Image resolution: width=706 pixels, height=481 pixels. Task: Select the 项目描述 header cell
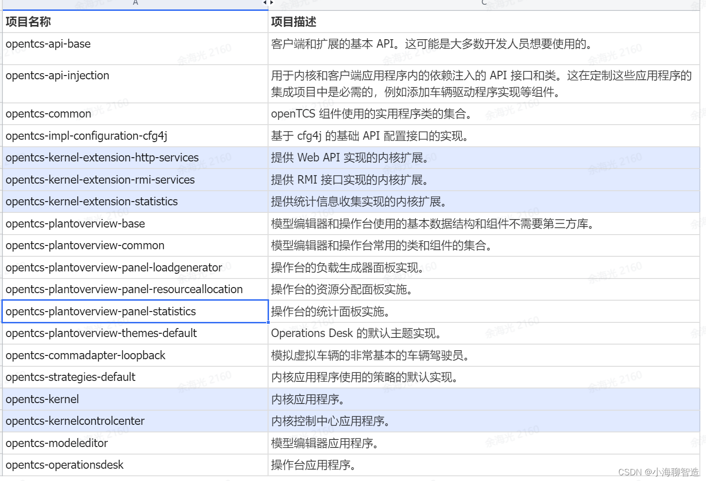pos(484,22)
